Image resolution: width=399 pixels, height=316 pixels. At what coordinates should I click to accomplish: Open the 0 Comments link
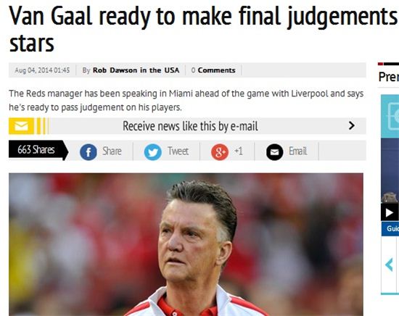213,70
